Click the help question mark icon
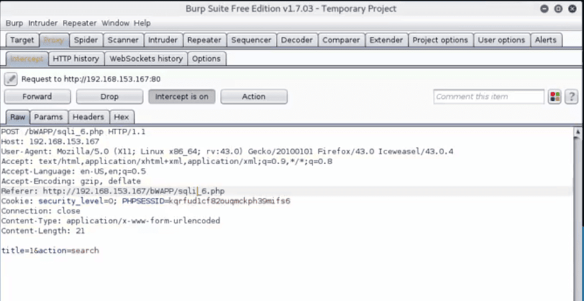584x301 pixels. click(x=571, y=97)
